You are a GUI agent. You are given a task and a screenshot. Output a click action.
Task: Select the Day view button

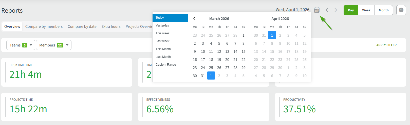click(x=351, y=10)
